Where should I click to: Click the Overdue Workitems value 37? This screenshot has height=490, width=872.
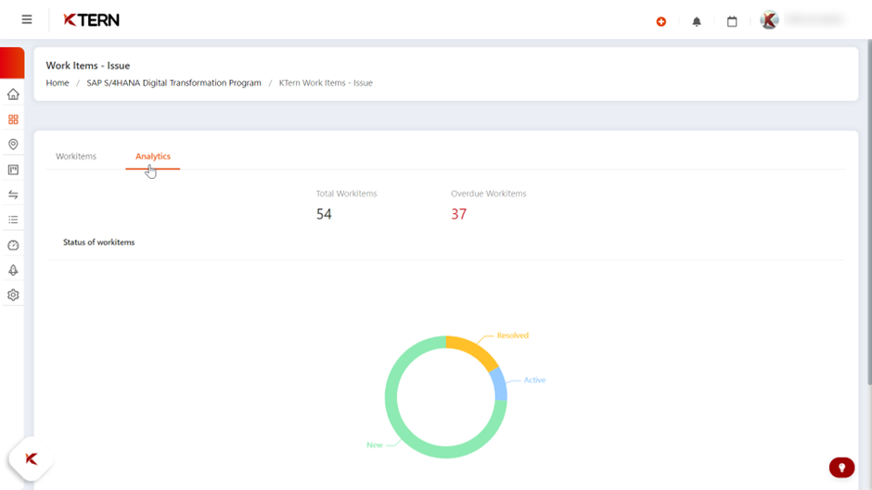pyautogui.click(x=459, y=214)
